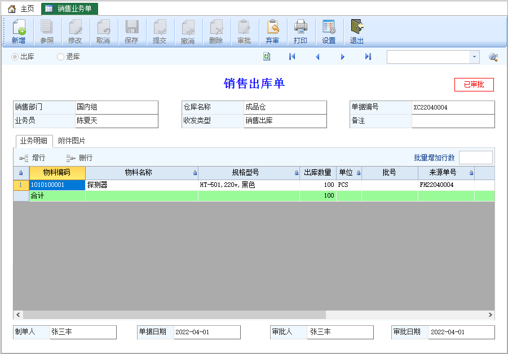Screen dimensions: 508x354
Task: Click the 保存 (Save) floppy icon
Action: pyautogui.click(x=132, y=27)
